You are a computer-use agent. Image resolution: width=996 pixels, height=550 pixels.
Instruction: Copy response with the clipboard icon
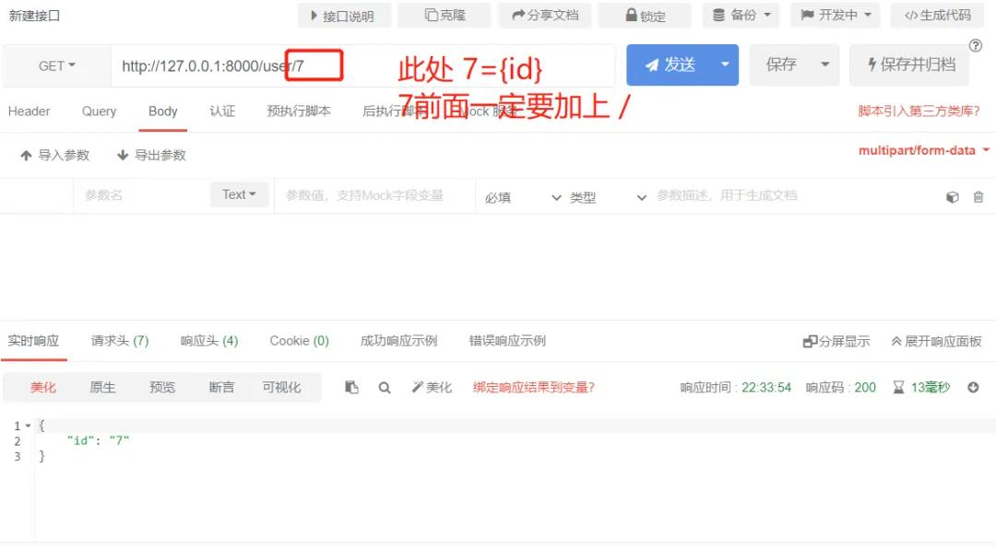351,387
